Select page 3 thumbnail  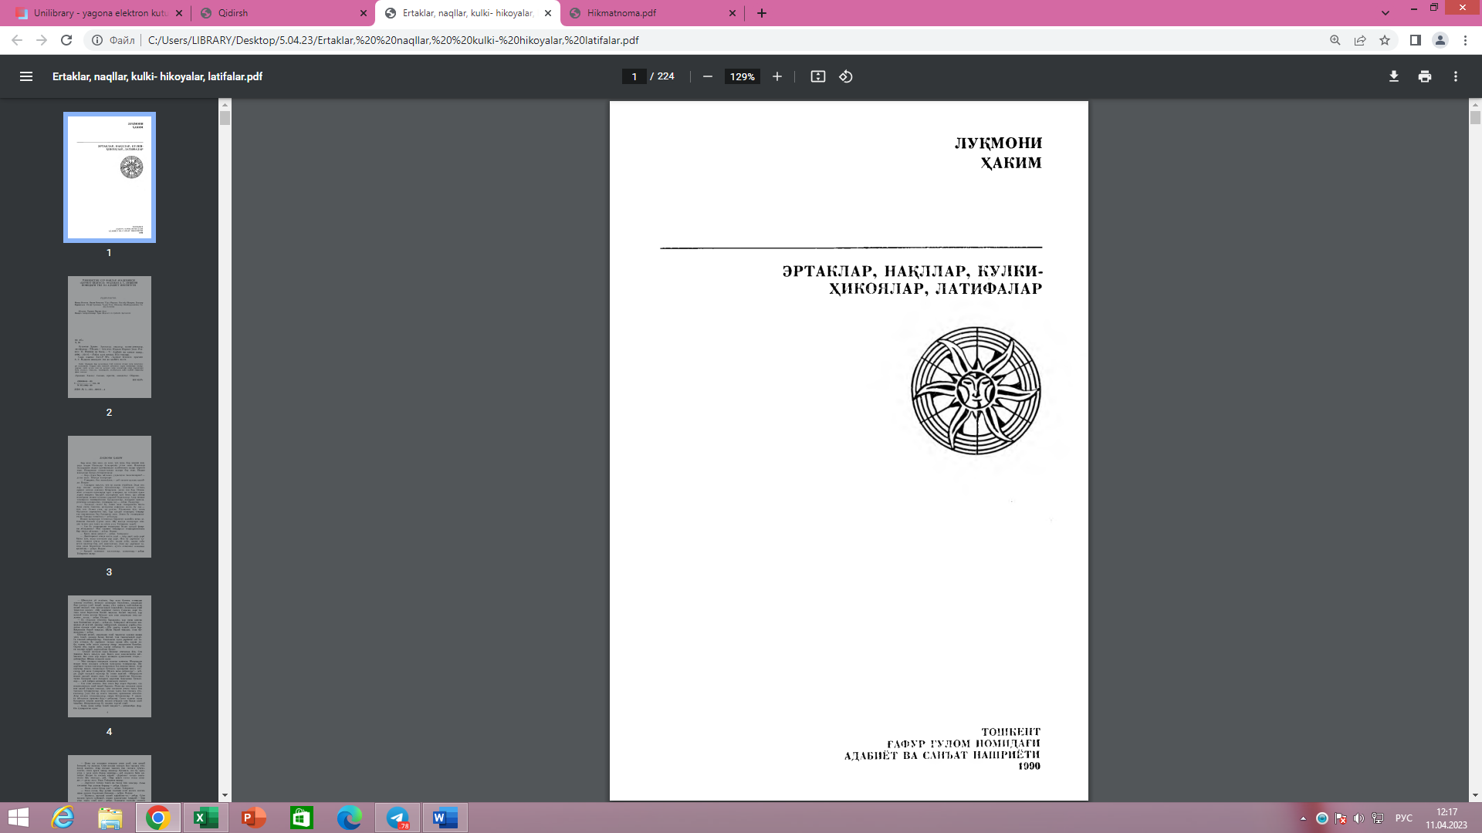click(109, 497)
